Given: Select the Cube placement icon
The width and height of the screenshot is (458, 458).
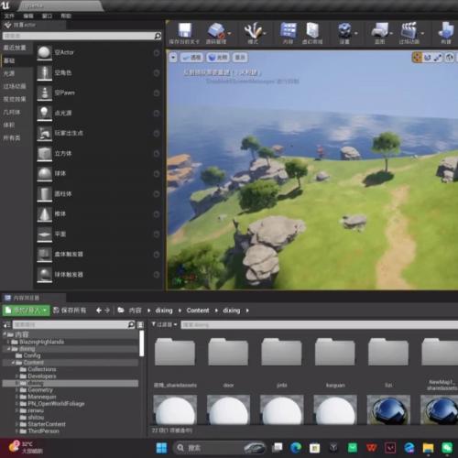Looking at the screenshot, I should pyautogui.click(x=45, y=154).
